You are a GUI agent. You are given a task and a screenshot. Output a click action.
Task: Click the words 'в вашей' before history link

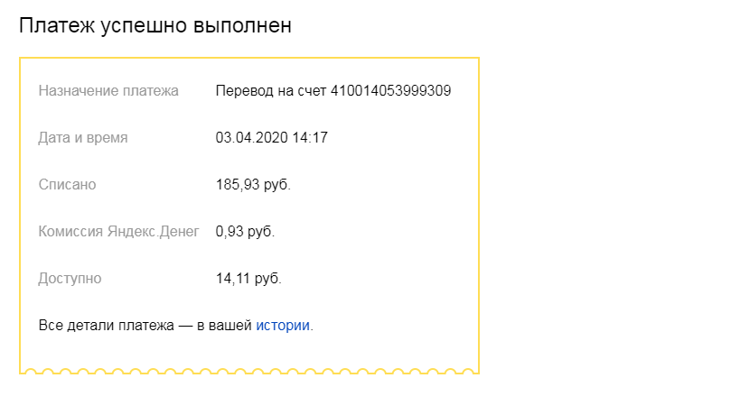[x=229, y=325]
